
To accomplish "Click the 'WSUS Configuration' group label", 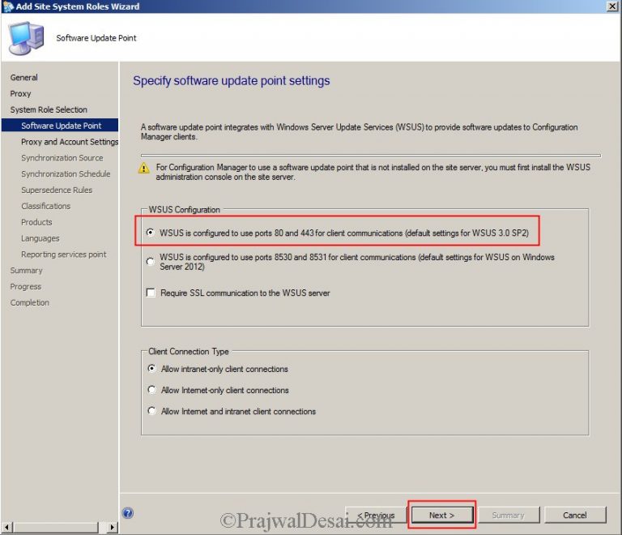I will [x=185, y=210].
